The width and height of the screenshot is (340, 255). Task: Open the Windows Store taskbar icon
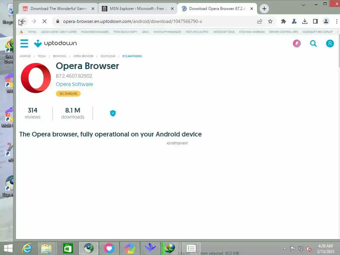[x=68, y=248]
